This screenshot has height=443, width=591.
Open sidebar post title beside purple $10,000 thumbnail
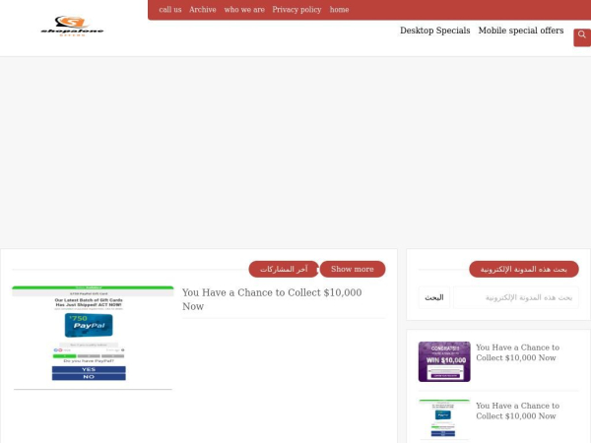click(517, 352)
